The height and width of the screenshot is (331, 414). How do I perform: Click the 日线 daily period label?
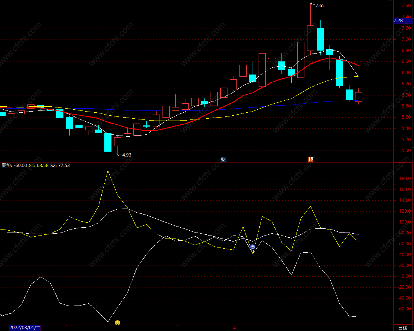coord(403,328)
